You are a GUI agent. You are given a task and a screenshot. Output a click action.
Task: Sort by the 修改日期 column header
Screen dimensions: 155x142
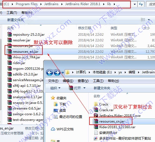[85, 28]
